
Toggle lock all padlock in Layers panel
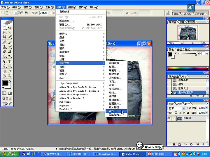tap(188, 113)
